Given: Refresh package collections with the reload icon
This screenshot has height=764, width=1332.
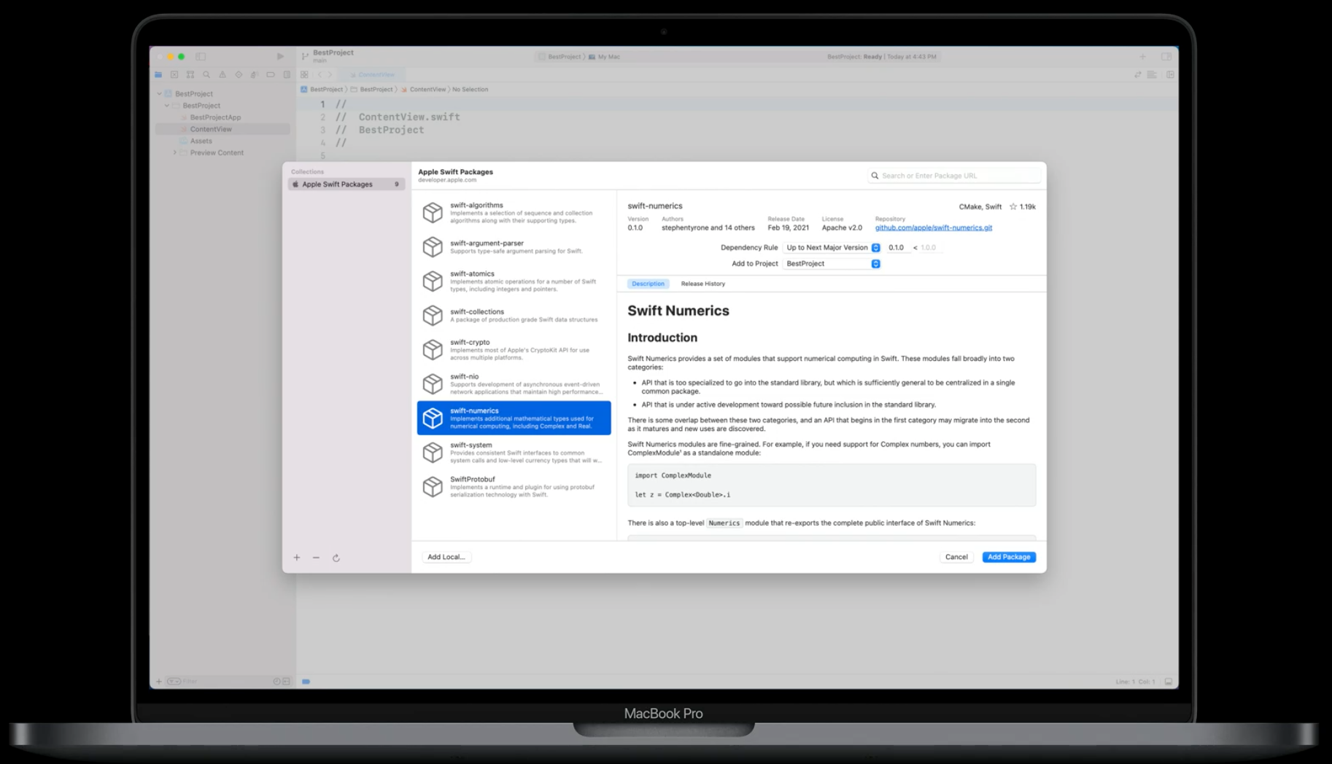Looking at the screenshot, I should tap(336, 558).
